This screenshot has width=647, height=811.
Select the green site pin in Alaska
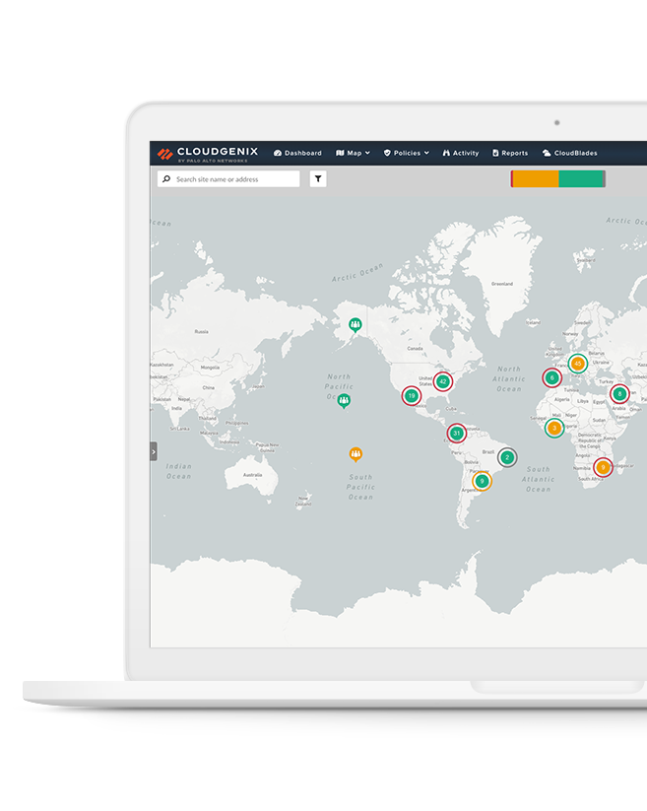pos(356,325)
